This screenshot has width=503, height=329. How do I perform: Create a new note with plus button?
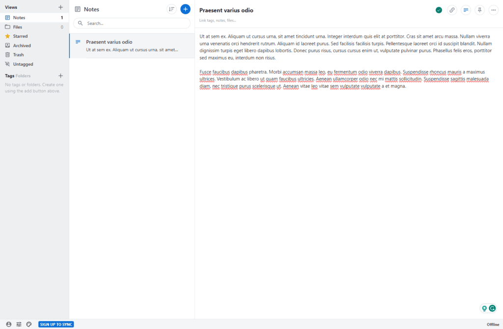[x=185, y=9]
